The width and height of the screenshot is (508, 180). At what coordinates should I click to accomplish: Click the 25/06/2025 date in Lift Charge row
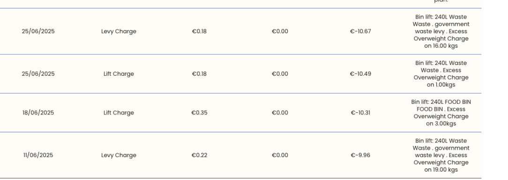coord(38,74)
